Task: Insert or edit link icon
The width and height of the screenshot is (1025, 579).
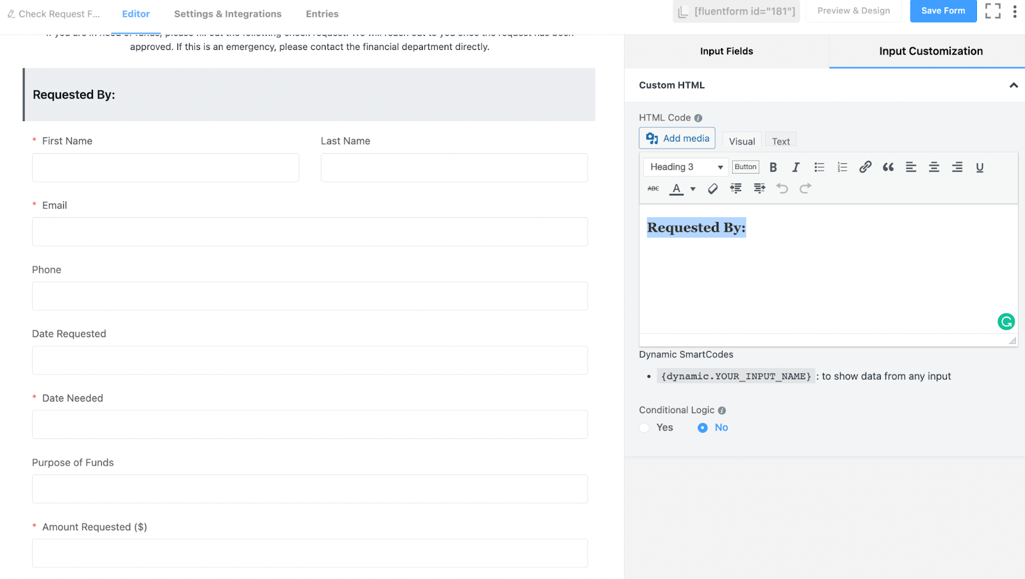Action: pos(865,167)
